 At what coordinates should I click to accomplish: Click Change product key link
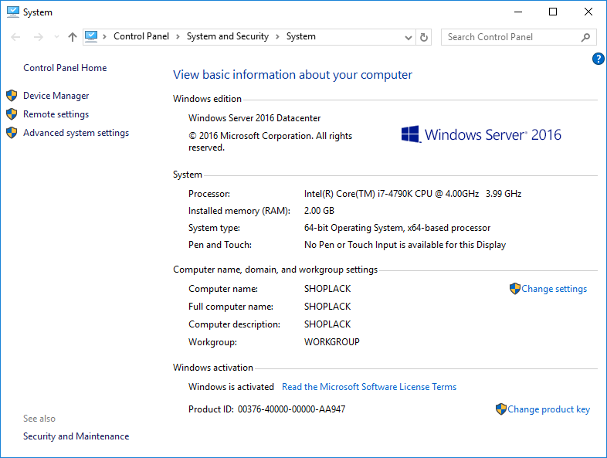point(549,409)
